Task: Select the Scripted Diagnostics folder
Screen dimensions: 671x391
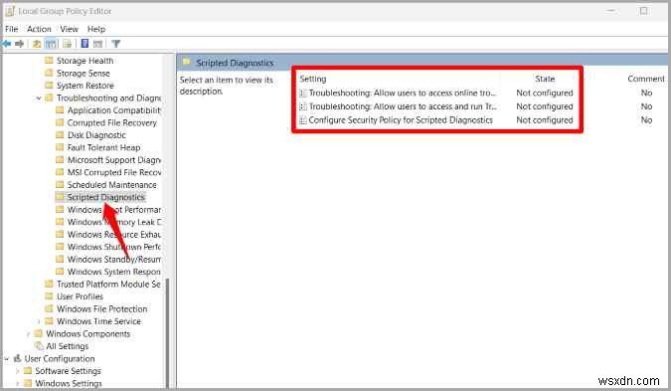Action: [x=105, y=197]
